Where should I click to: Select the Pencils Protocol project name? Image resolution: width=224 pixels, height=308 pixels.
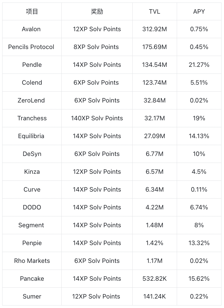(31, 47)
